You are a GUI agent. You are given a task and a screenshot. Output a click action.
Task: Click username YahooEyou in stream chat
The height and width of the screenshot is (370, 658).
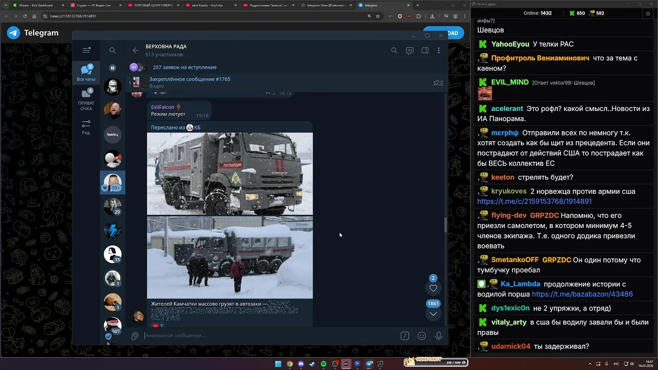click(510, 44)
